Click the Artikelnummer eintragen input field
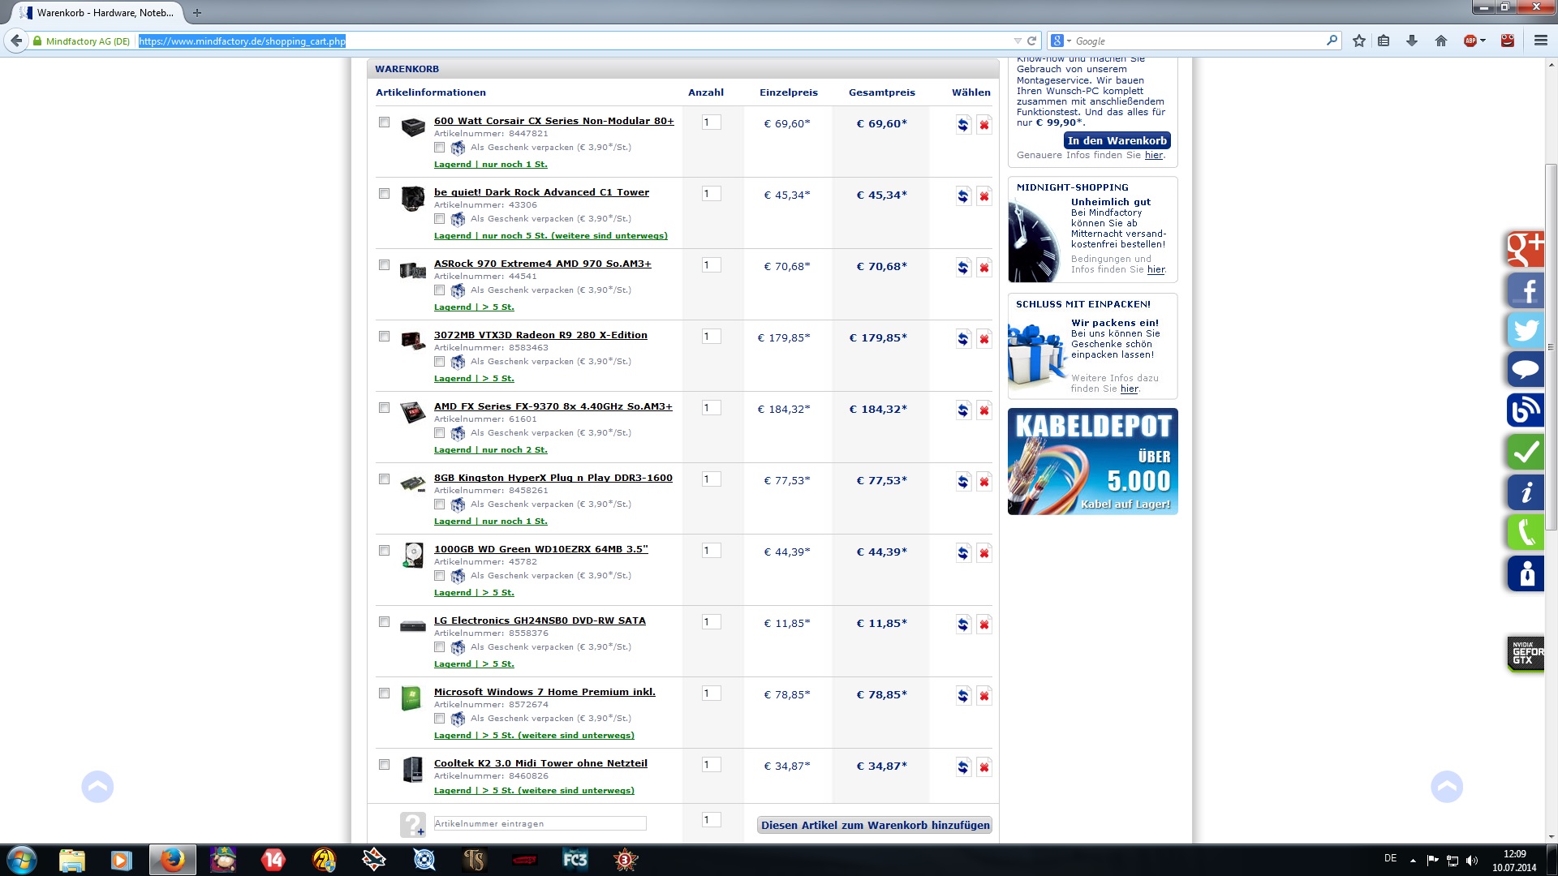This screenshot has width=1558, height=876. [540, 824]
